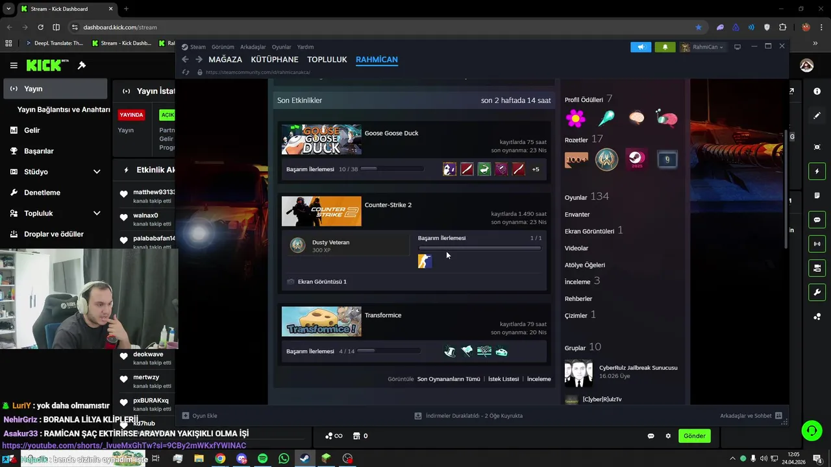Open Arkadaşlar ve Sohbet panel

[x=750, y=416]
